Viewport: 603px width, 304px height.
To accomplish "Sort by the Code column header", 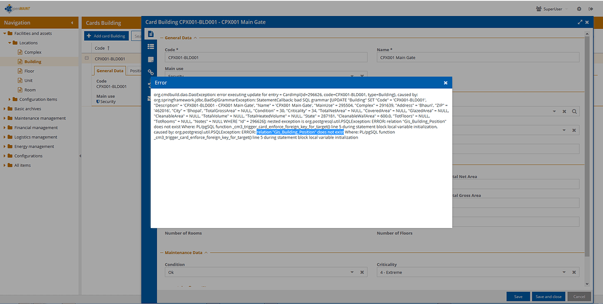I will tap(102, 48).
